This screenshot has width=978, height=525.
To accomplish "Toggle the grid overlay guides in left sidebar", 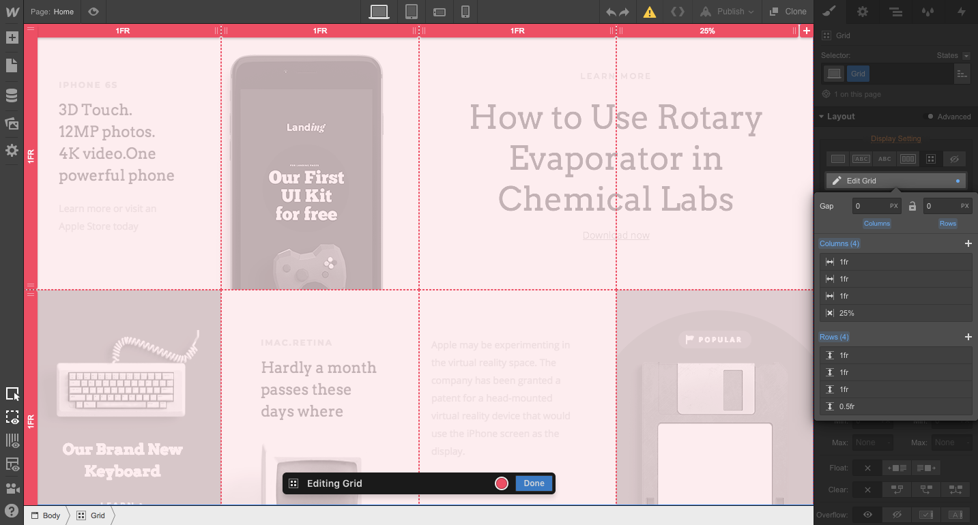I will (12, 441).
